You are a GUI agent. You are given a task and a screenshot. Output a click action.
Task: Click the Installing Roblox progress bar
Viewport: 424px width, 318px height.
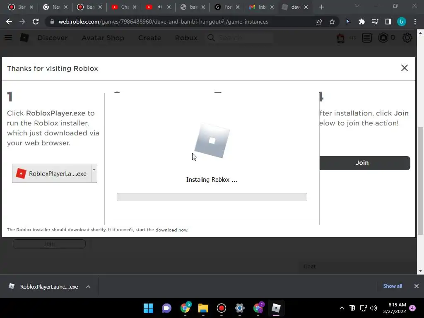click(212, 197)
